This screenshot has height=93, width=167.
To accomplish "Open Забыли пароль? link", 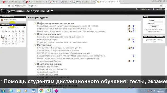I will (154, 32).
